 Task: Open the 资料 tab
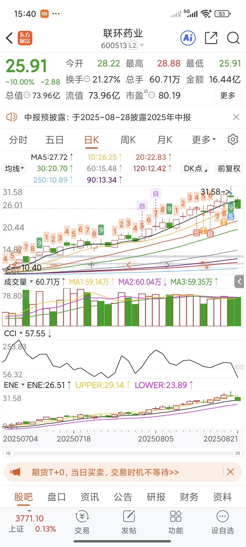(222, 497)
